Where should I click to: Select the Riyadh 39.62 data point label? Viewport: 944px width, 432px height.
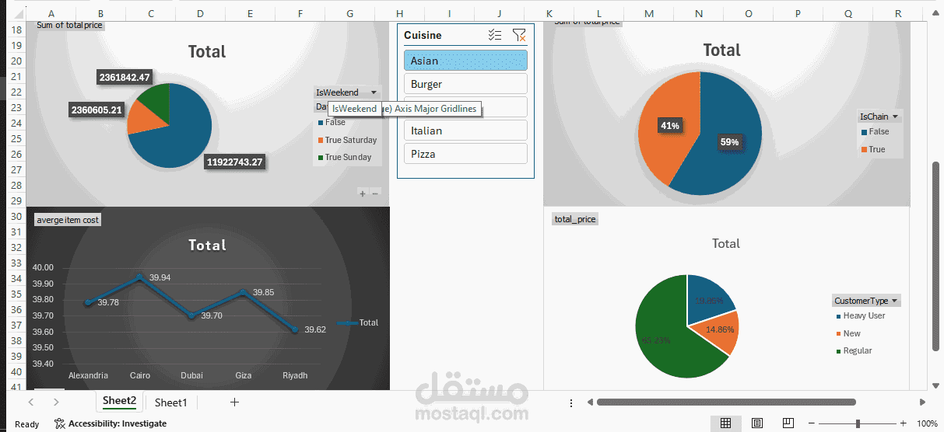(x=315, y=329)
